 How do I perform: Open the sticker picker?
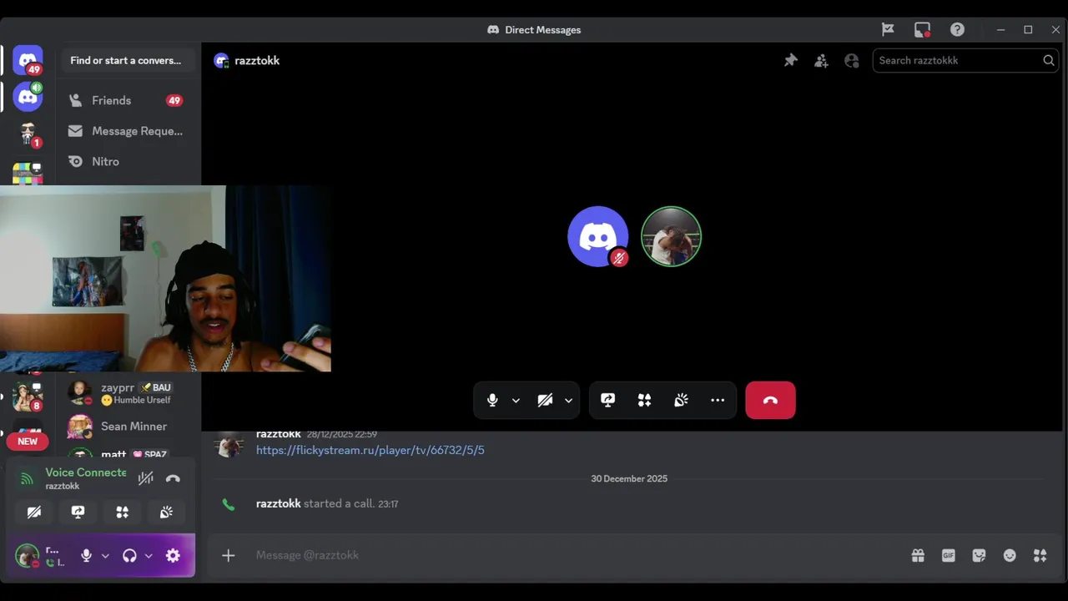coord(979,555)
